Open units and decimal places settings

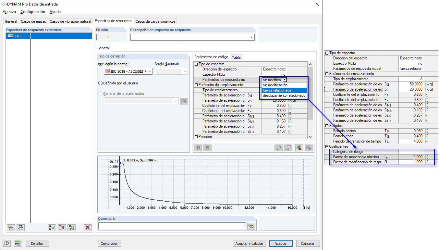point(18,243)
